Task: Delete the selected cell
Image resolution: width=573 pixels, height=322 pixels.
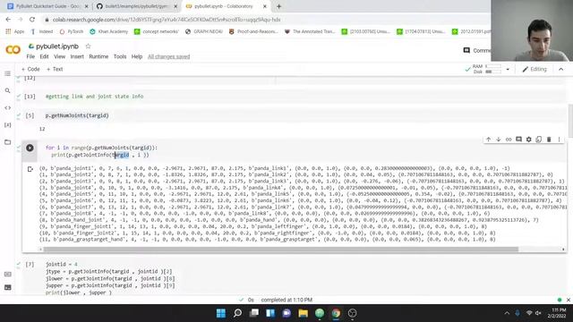Action: coord(549,140)
